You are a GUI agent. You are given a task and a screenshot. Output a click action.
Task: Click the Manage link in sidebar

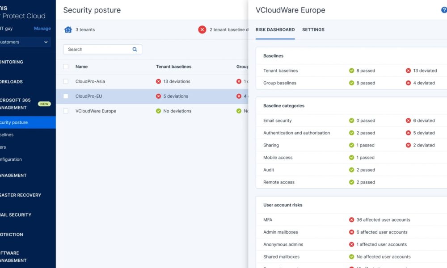[42, 29]
